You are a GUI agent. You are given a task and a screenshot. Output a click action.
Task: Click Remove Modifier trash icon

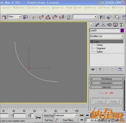(112, 69)
